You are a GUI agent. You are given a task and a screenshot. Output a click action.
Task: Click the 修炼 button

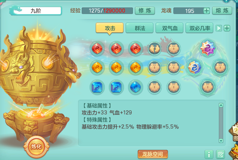pyautogui.click(x=145, y=11)
